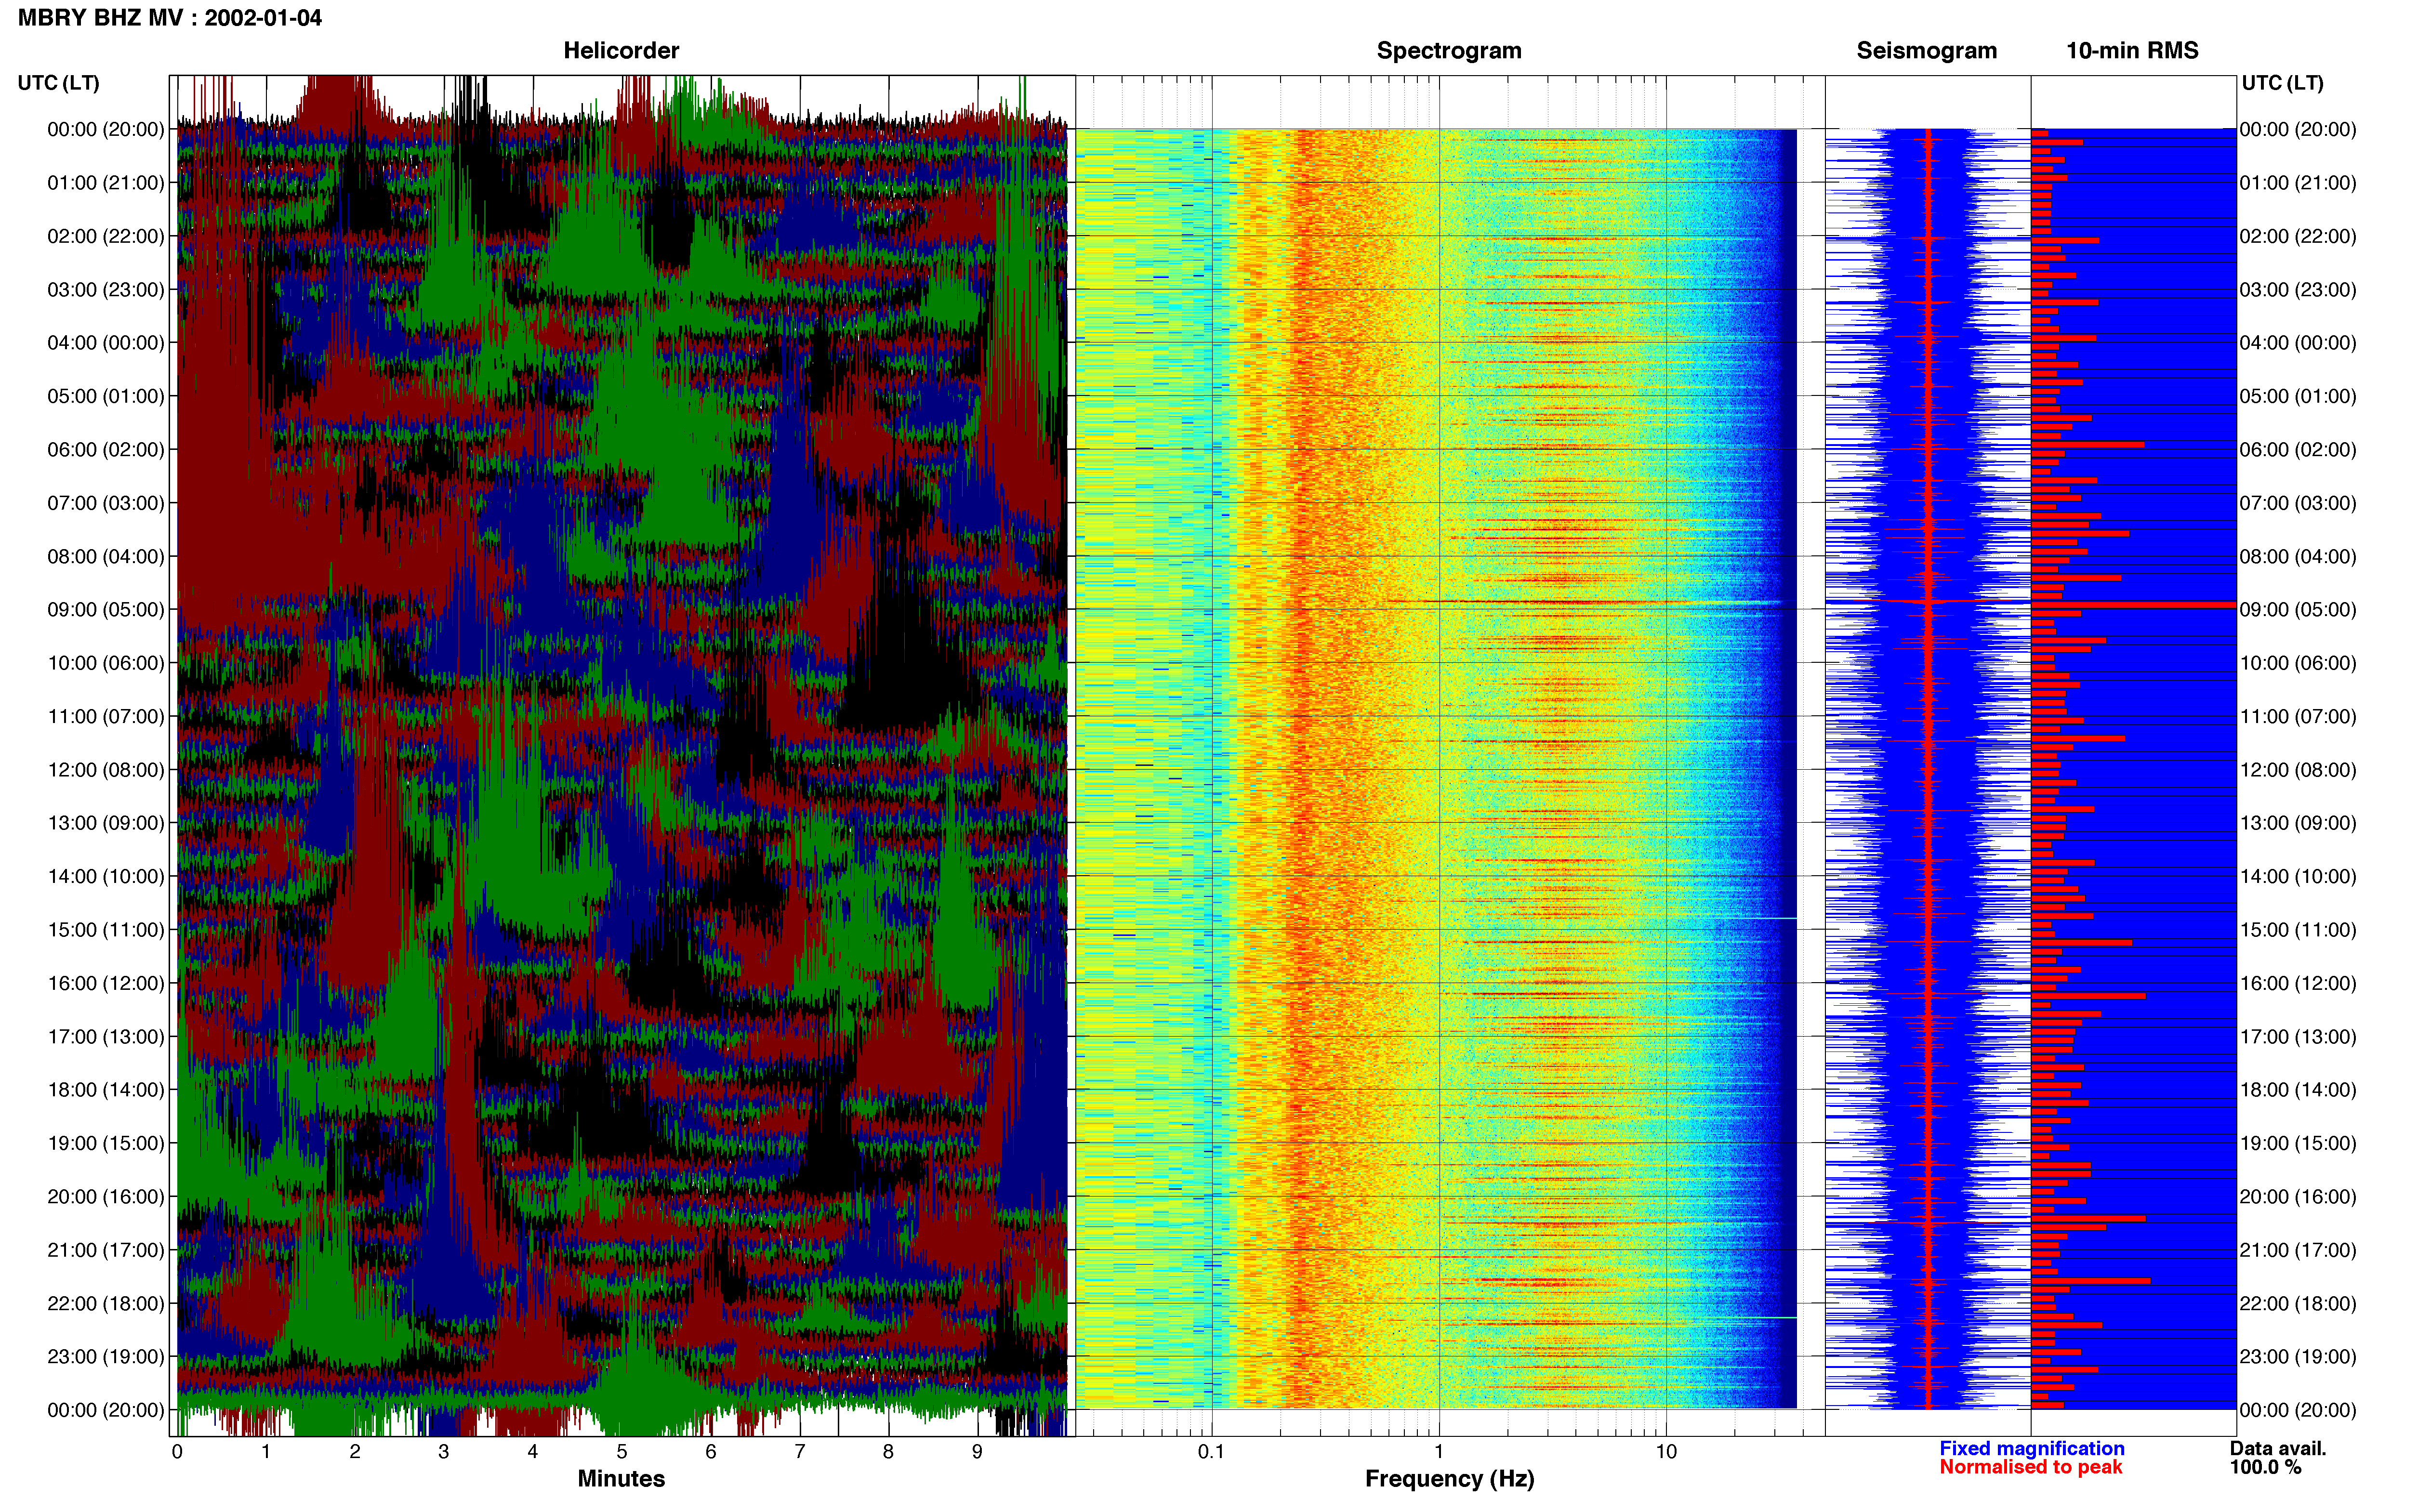The height and width of the screenshot is (1512, 2418).
Task: Click the spectrogram frequency tick '1'
Action: tap(1439, 1451)
